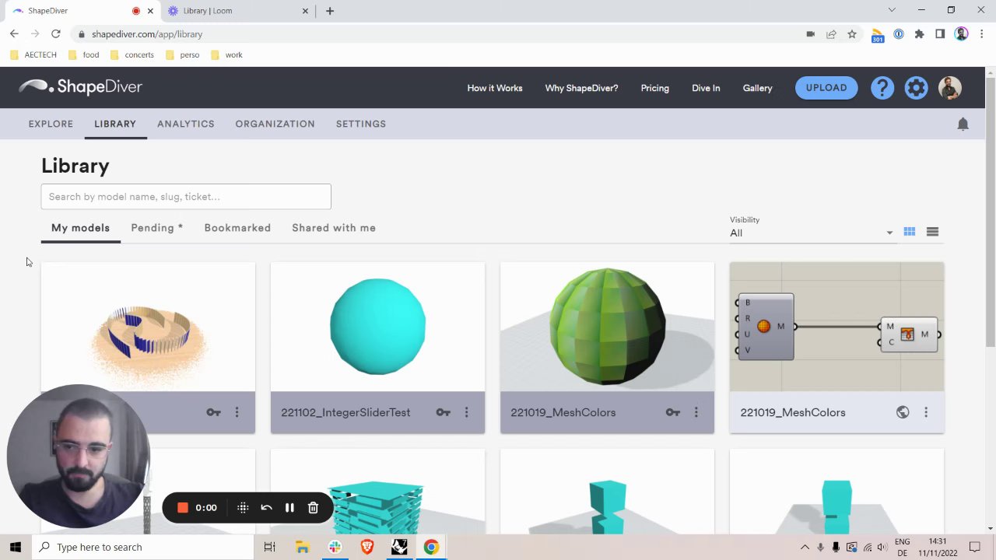996x560 pixels.
Task: Click Loom drag handle grid icon
Action: coord(243,508)
